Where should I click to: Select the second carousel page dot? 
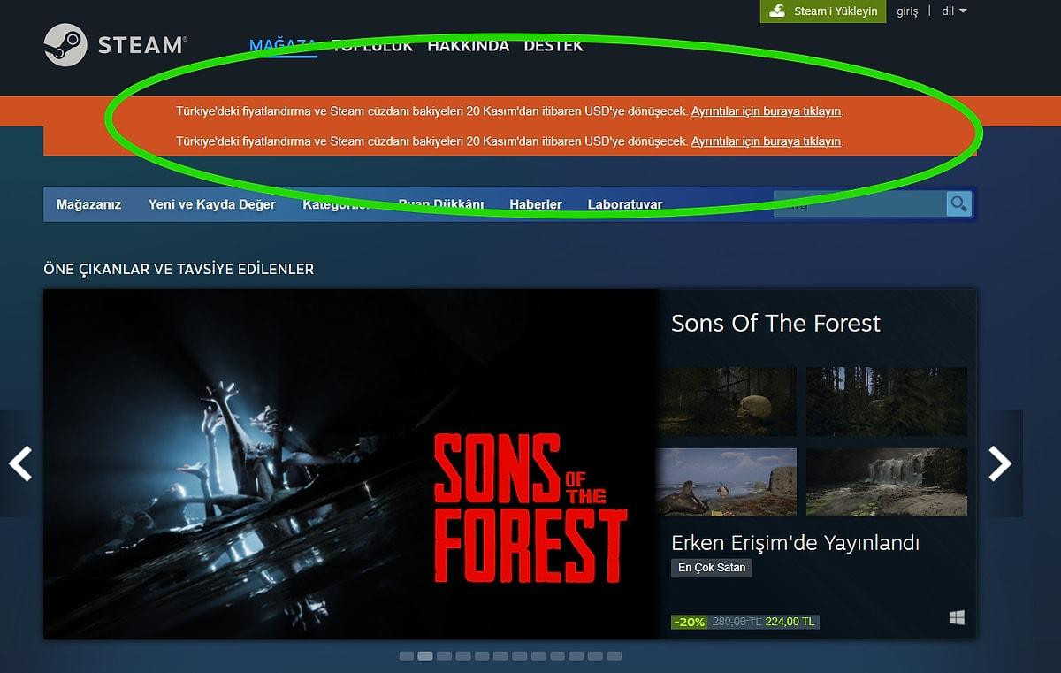[x=424, y=656]
